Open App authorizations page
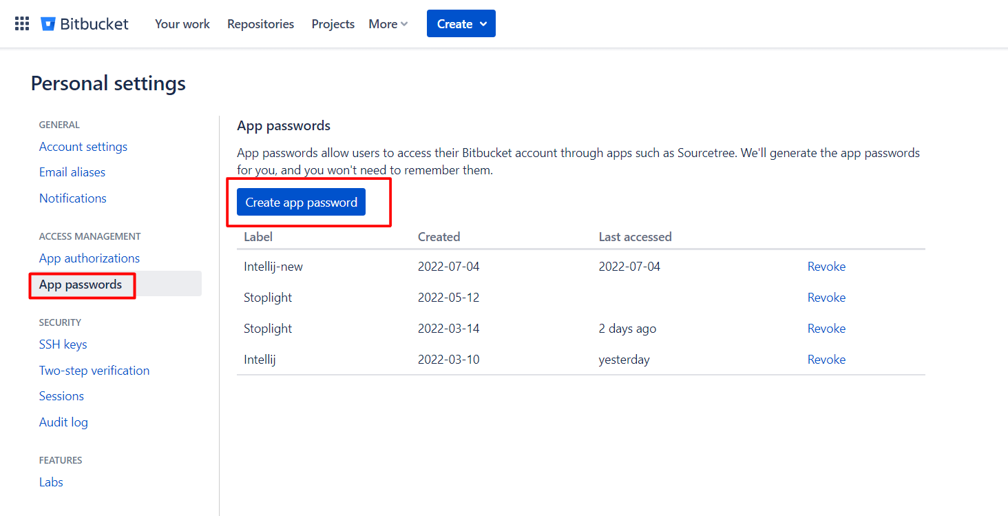This screenshot has height=516, width=1008. 90,258
